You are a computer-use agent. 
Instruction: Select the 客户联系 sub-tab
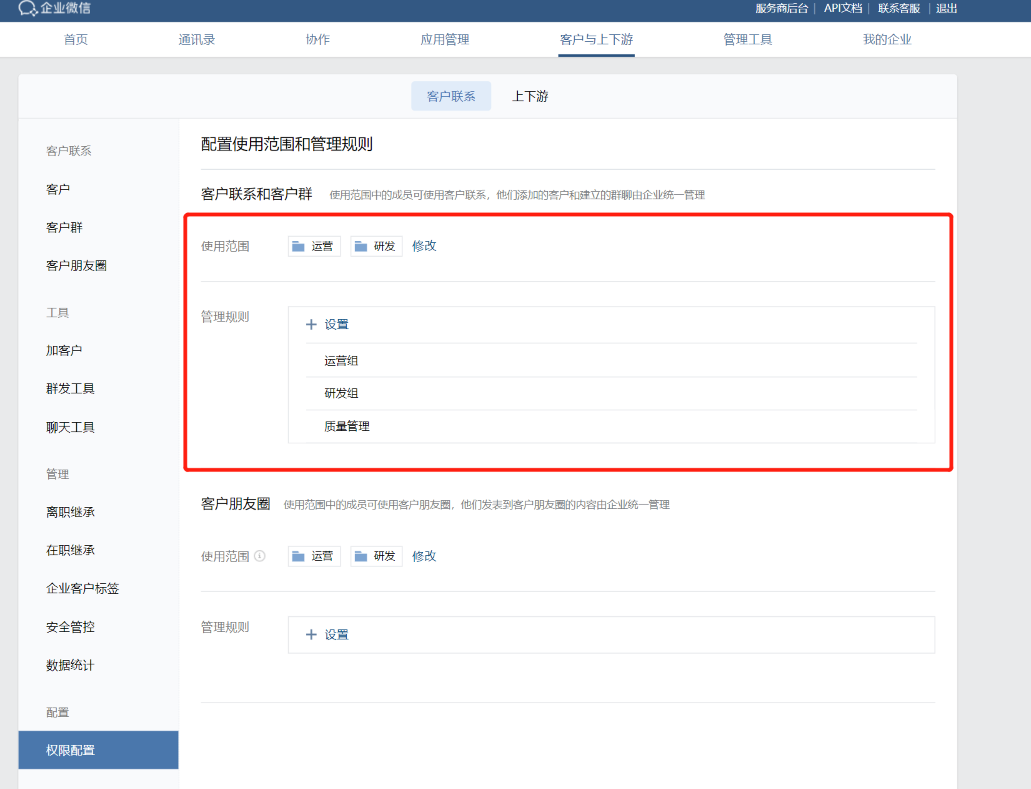click(x=451, y=96)
